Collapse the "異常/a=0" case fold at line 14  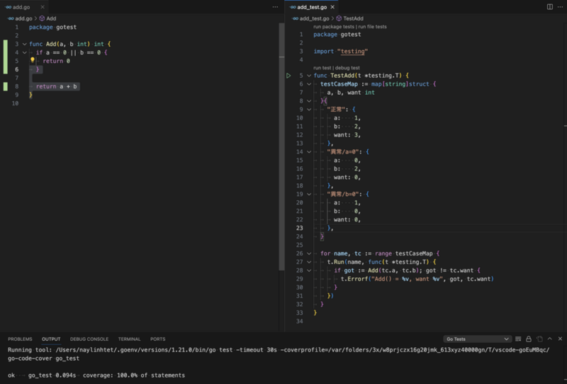pyautogui.click(x=309, y=152)
